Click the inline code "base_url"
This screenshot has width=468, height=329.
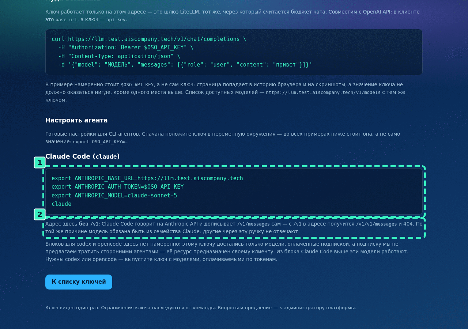(x=66, y=20)
